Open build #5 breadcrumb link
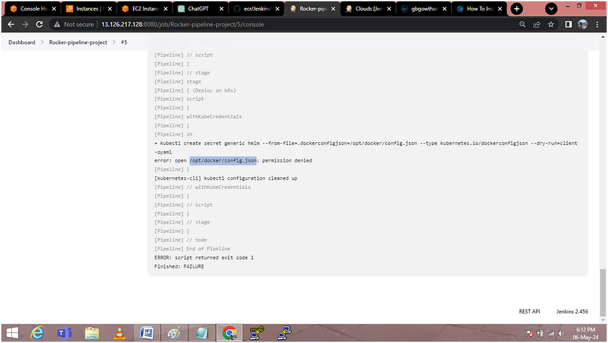This screenshot has height=343, width=608. (x=124, y=42)
